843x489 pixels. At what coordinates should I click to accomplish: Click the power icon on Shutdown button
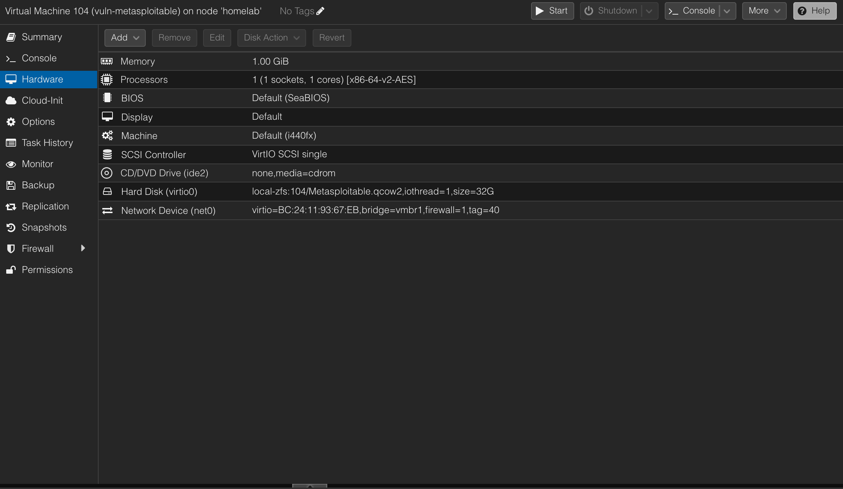tap(588, 11)
